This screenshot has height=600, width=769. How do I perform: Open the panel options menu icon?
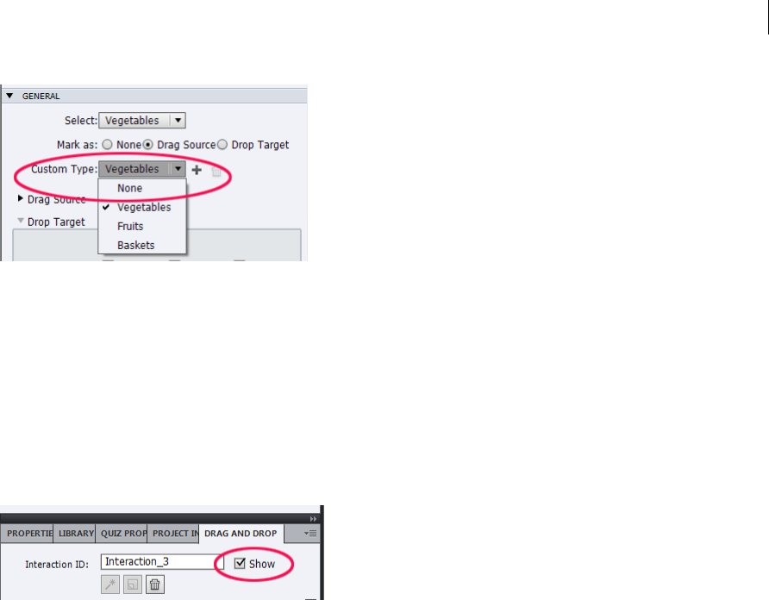tap(310, 534)
